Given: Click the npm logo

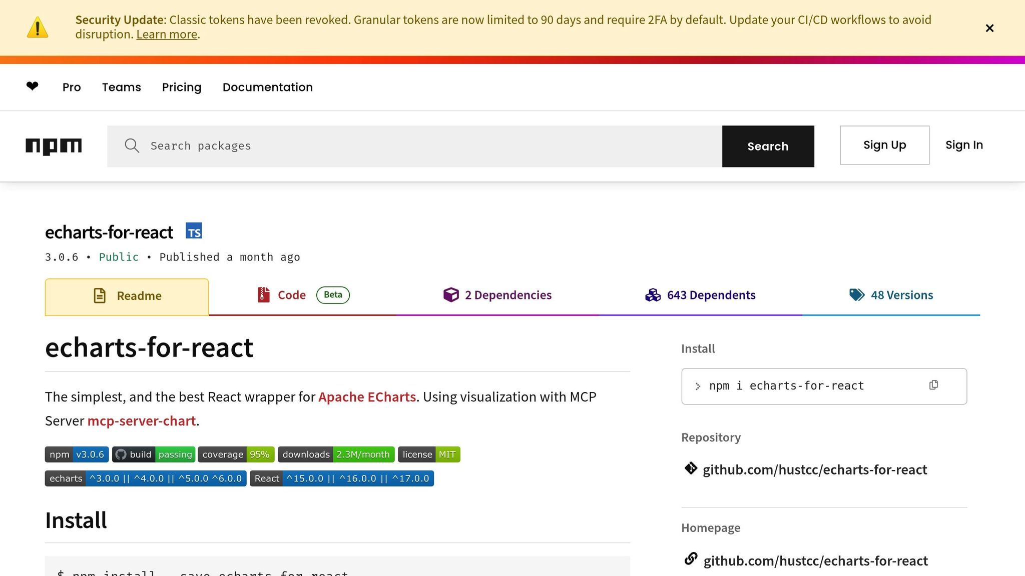Looking at the screenshot, I should click(54, 146).
